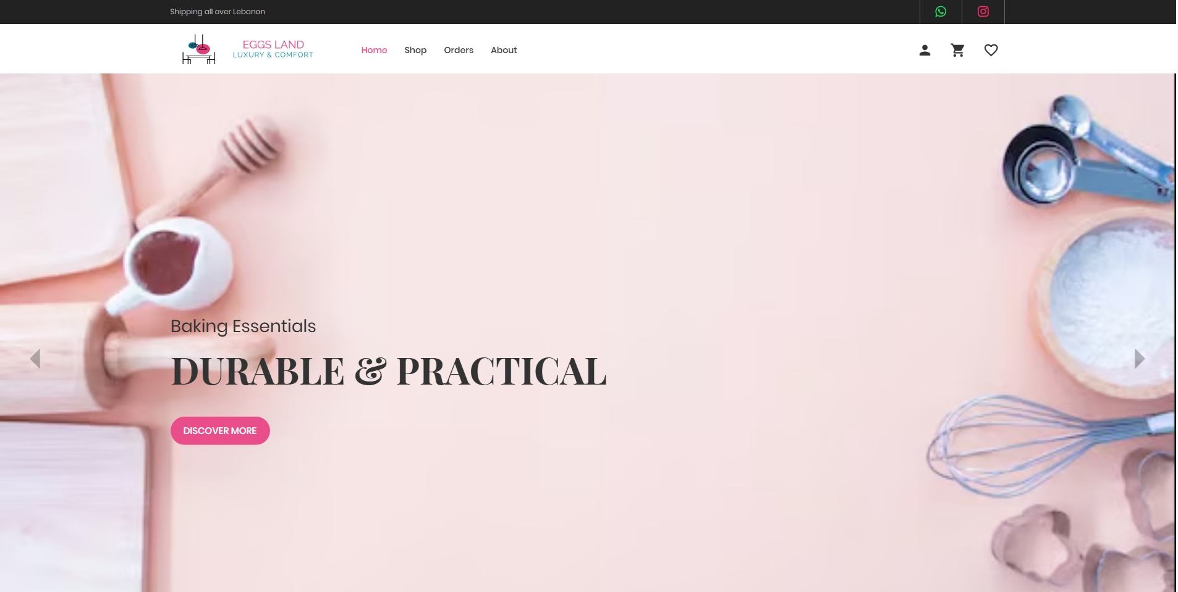This screenshot has height=592, width=1178.
Task: Click the Discover More button
Action: coord(220,431)
